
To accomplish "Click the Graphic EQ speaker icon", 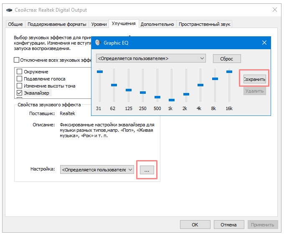I will (x=98, y=43).
